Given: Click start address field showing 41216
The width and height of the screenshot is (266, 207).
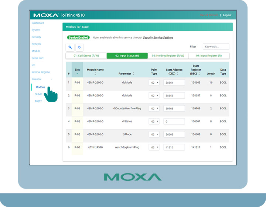Looking at the screenshot, I should point(174,147).
